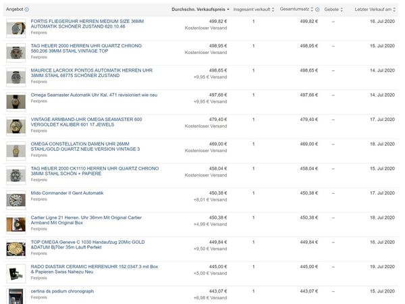Click the Omega Constellation Damen thumbnail
The width and height of the screenshot is (405, 304).
click(16, 151)
